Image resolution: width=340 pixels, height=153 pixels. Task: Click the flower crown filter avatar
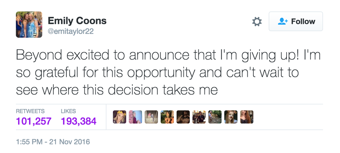coord(120,117)
